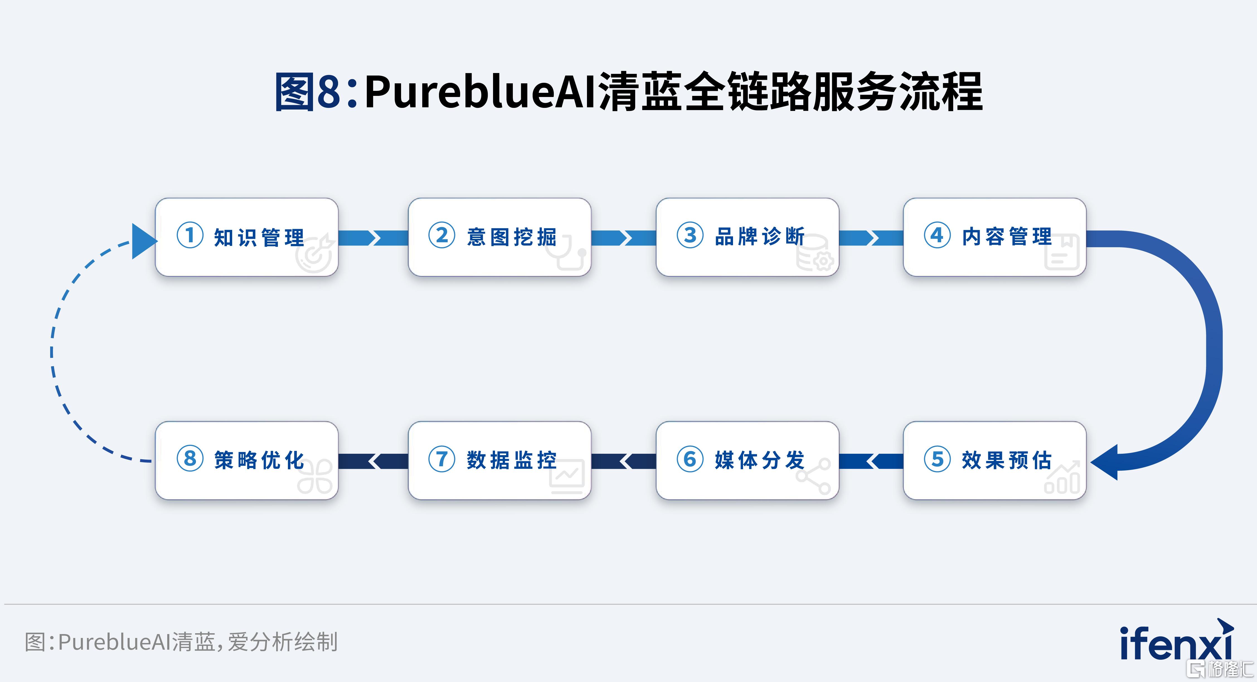Click the source caption 爱分析绘制
The height and width of the screenshot is (682, 1257).
tap(283, 642)
